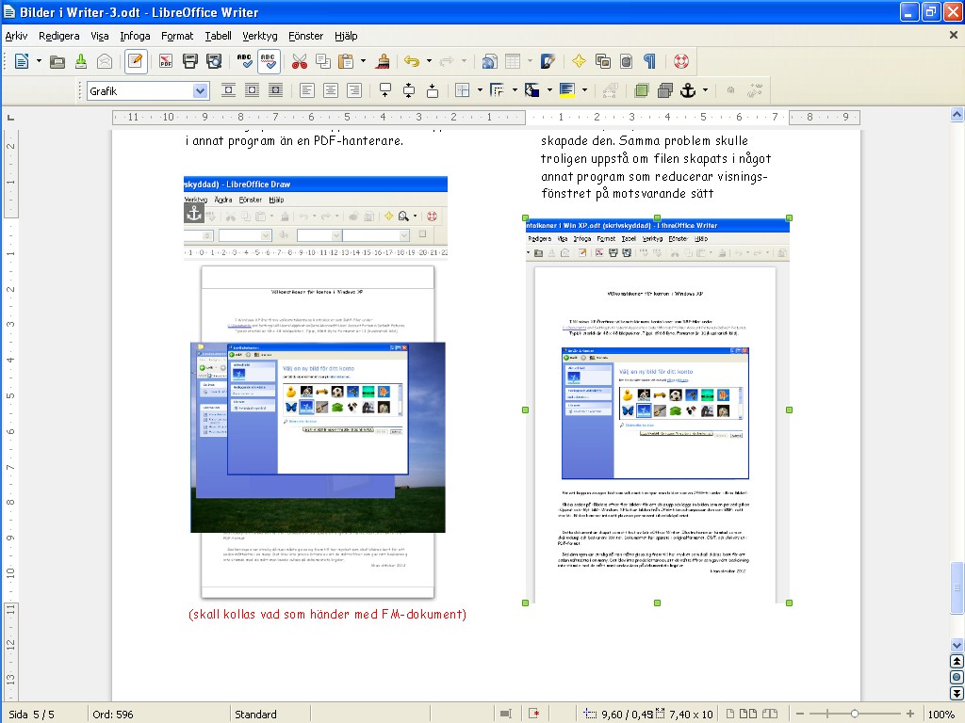Open the Grafik style dropdown

[200, 91]
